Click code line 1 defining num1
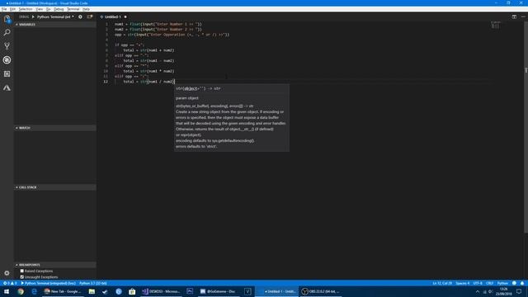 [158, 24]
